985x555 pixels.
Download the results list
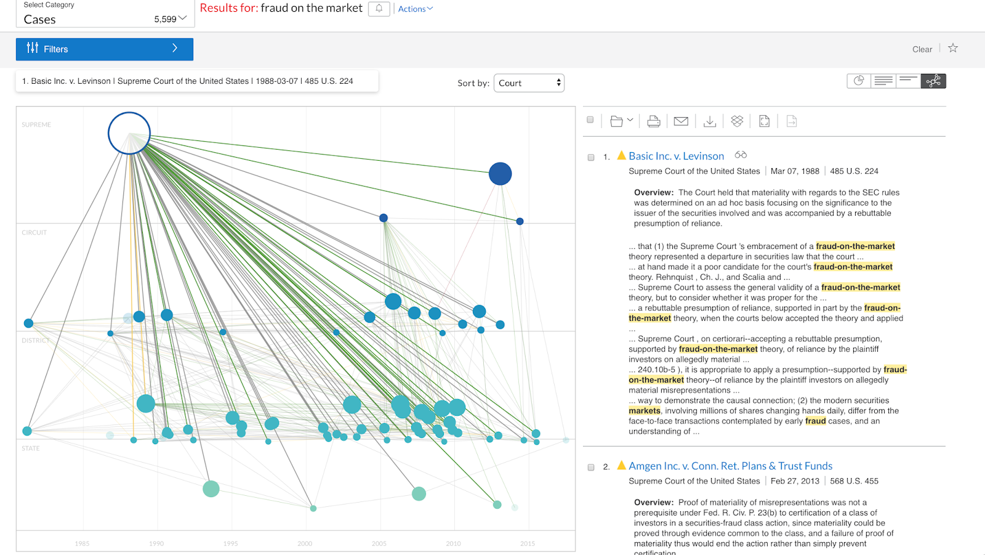pyautogui.click(x=710, y=121)
